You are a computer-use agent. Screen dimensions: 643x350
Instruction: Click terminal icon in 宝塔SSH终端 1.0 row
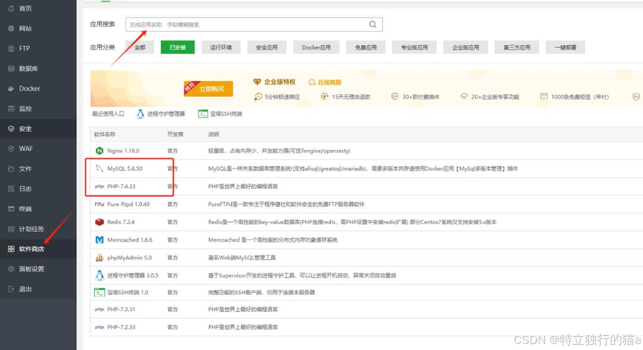tap(99, 293)
